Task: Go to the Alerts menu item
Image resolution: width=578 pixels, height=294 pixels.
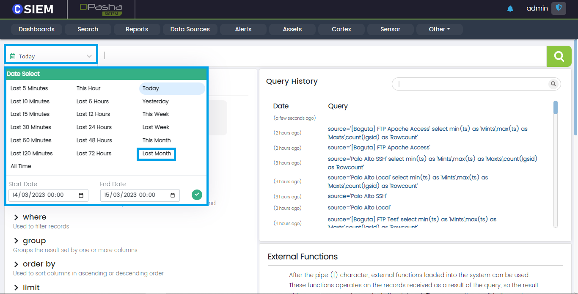Action: tap(243, 29)
